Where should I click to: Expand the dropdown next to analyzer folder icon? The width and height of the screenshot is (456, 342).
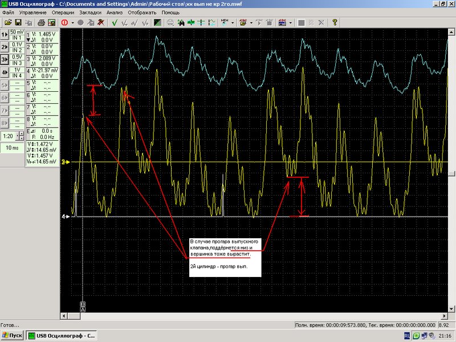[x=251, y=22]
